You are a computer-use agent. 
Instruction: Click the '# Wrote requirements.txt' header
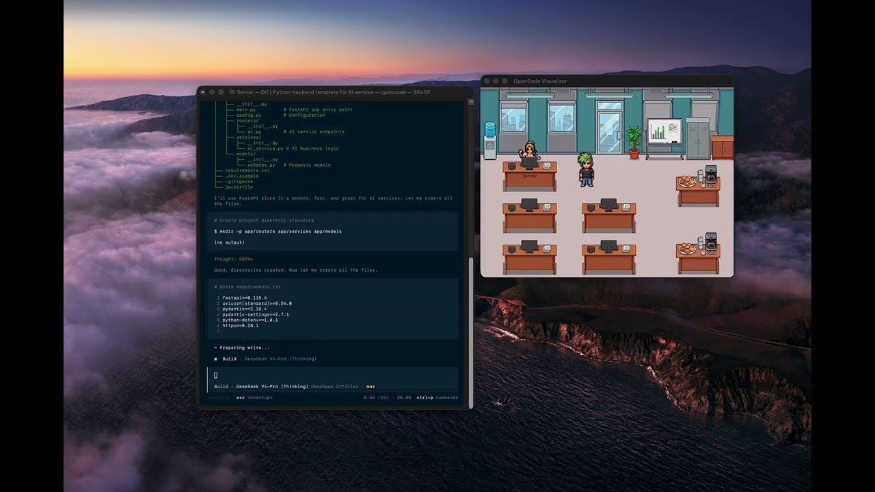(247, 287)
